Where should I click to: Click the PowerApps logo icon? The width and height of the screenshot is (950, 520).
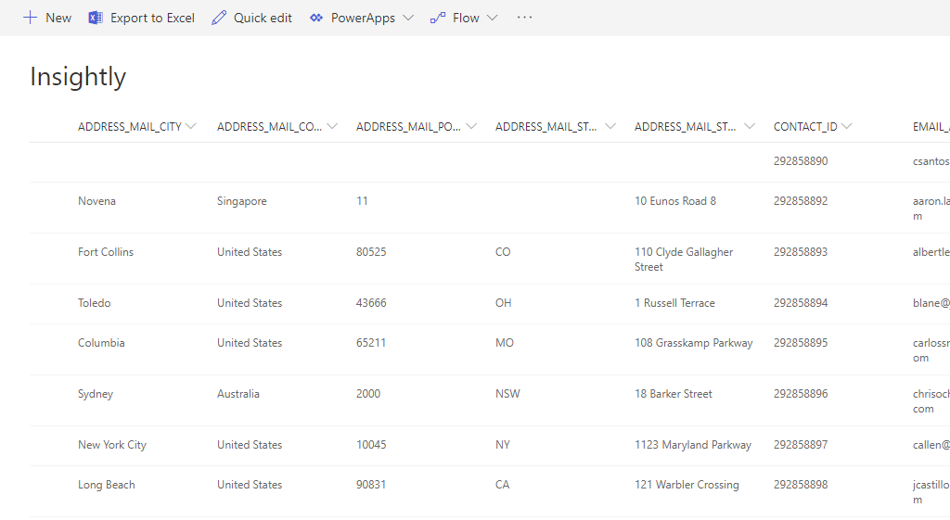coord(316,18)
